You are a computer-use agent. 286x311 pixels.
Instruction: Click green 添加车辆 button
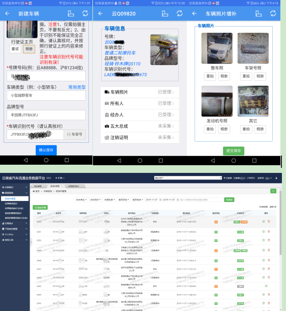tap(40, 208)
